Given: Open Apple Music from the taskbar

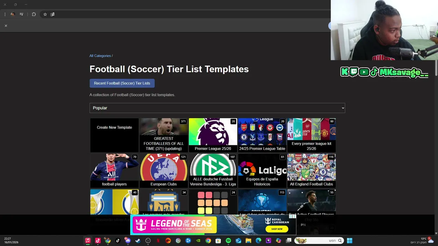Looking at the screenshot, I should pyautogui.click(x=88, y=241).
